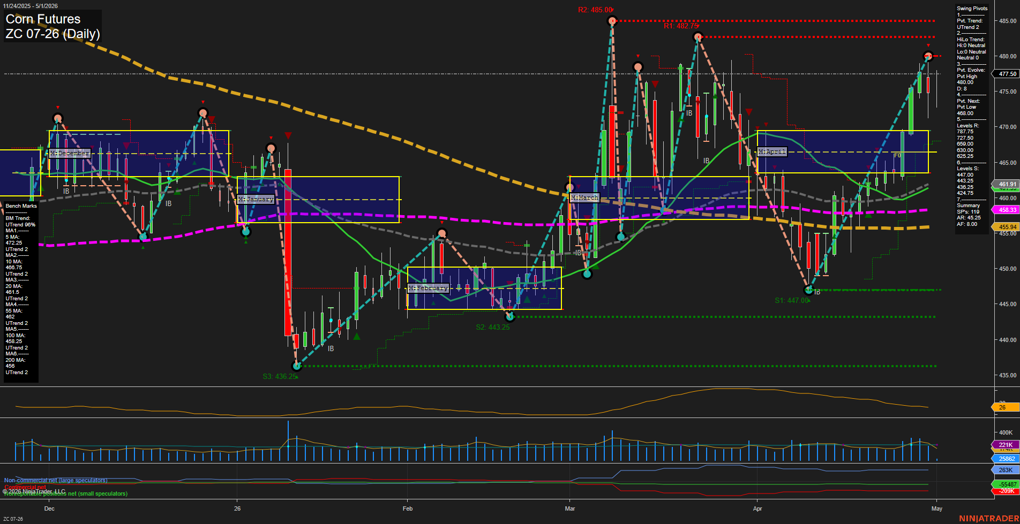Click the date range "11/24/2025 - 5/1/2026"
This screenshot has width=1020, height=524.
30,6
